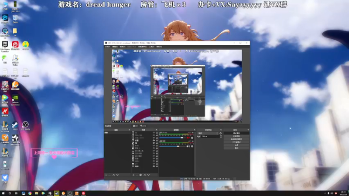Image resolution: width=349 pixels, height=196 pixels.
Task: Click Exit button in Controls dock
Action: point(236,148)
